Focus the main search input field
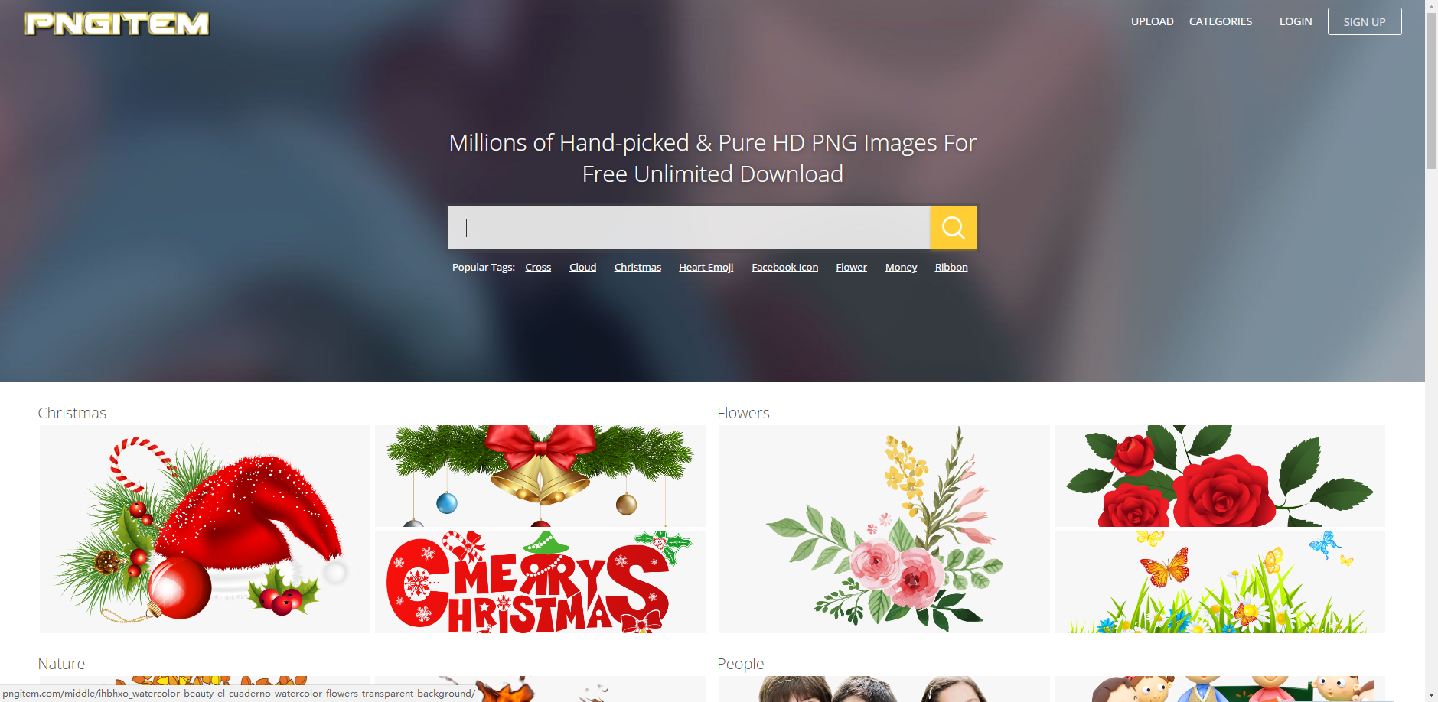This screenshot has width=1438, height=702. 689,228
